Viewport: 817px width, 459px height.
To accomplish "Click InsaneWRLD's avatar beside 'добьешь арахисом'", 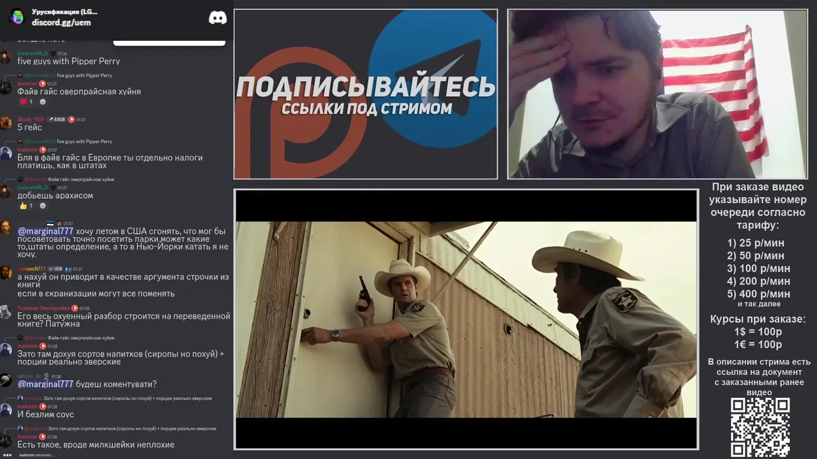I will coord(5,192).
